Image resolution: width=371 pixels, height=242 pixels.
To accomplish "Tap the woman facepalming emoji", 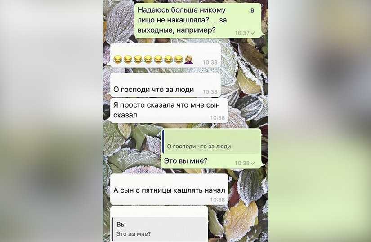I will click(188, 59).
